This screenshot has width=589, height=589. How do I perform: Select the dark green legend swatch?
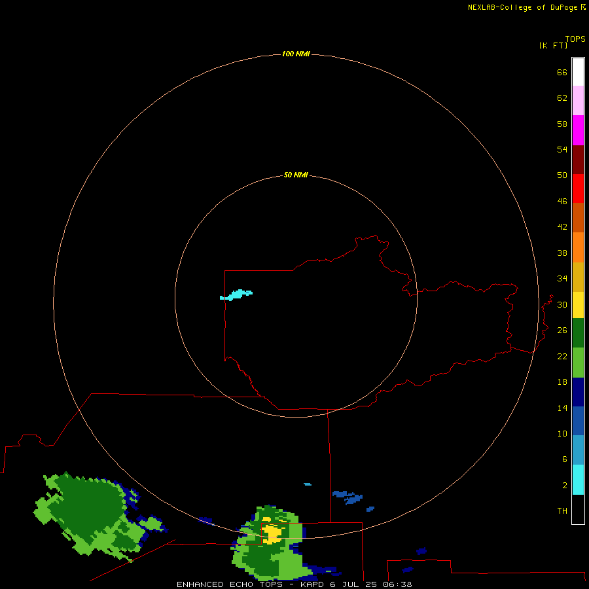[578, 333]
